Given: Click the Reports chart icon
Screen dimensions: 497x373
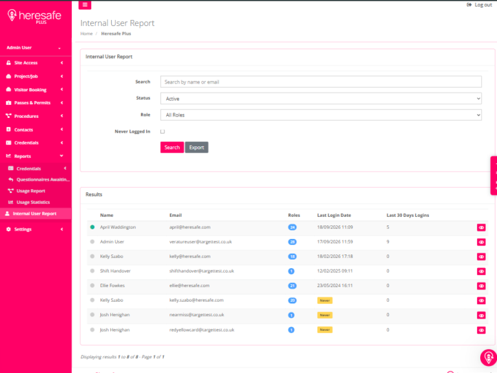Looking at the screenshot, I should click(x=8, y=155).
